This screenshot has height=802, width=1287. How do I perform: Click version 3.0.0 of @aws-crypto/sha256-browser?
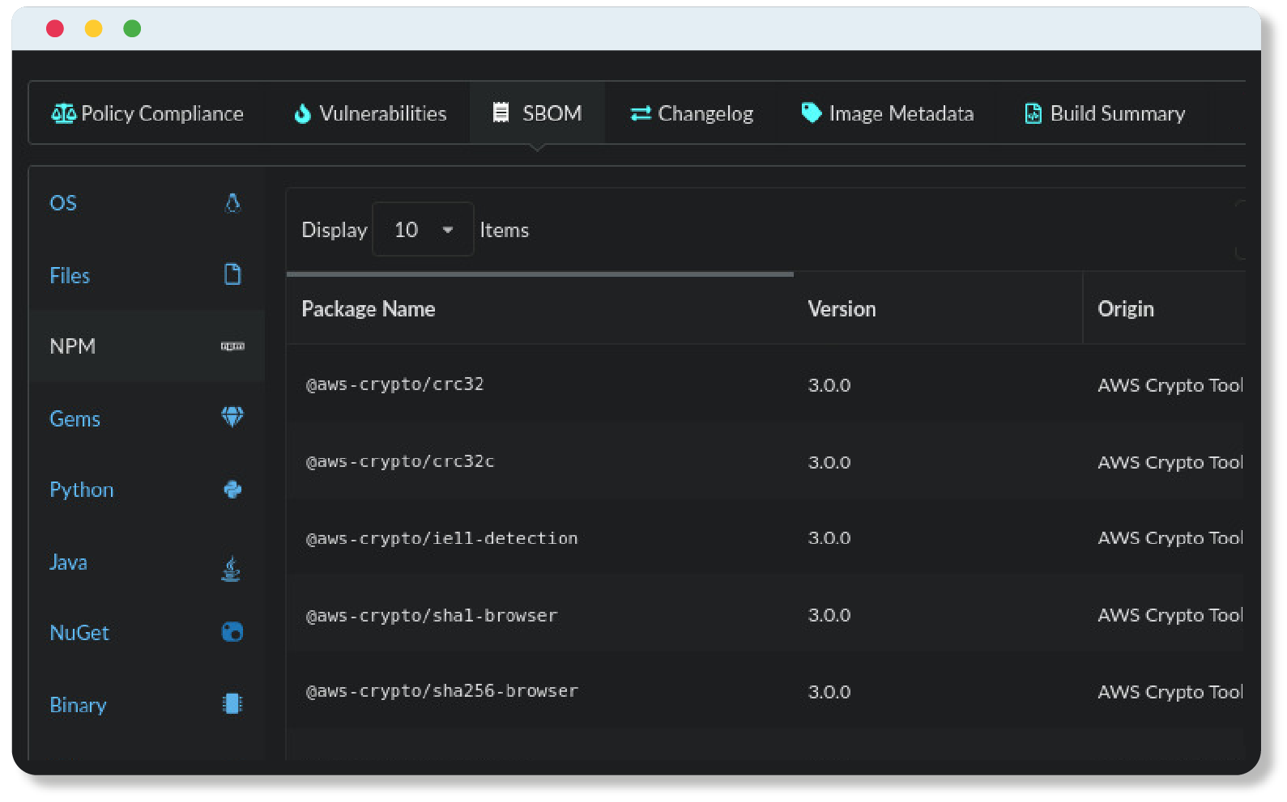click(x=829, y=692)
